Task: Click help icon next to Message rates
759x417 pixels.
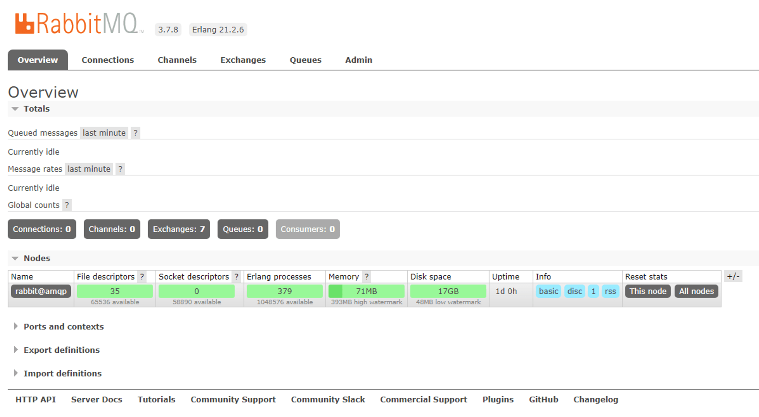Action: [x=120, y=169]
